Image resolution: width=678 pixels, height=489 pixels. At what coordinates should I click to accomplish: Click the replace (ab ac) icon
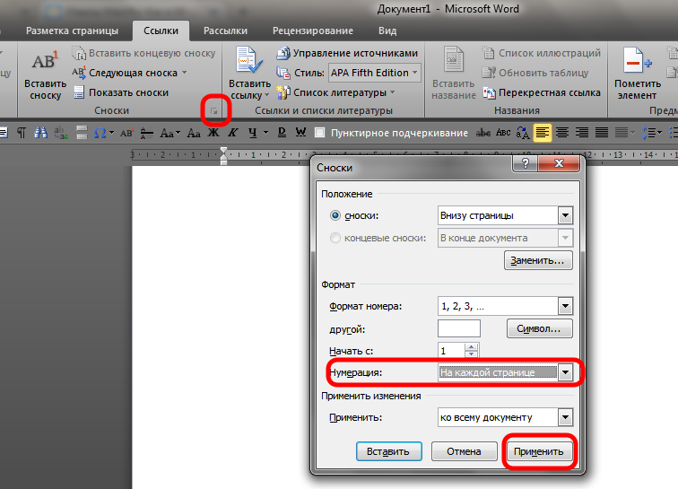(x=61, y=133)
